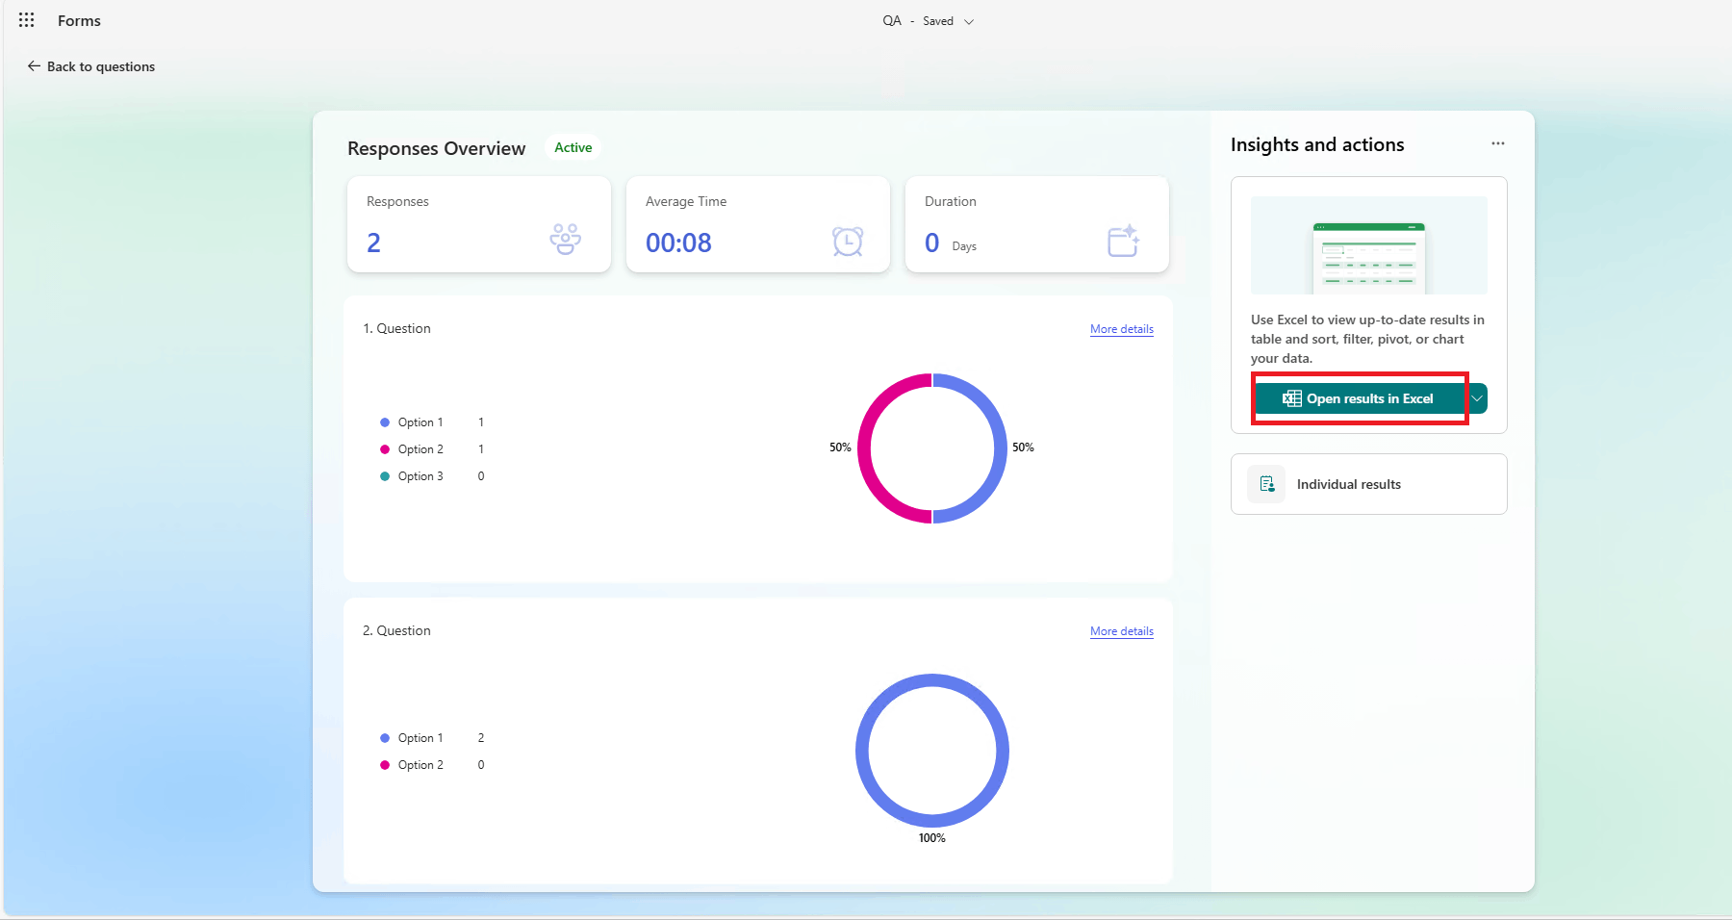Open the Insights and actions ellipsis menu
This screenshot has width=1732, height=920.
coord(1498,143)
